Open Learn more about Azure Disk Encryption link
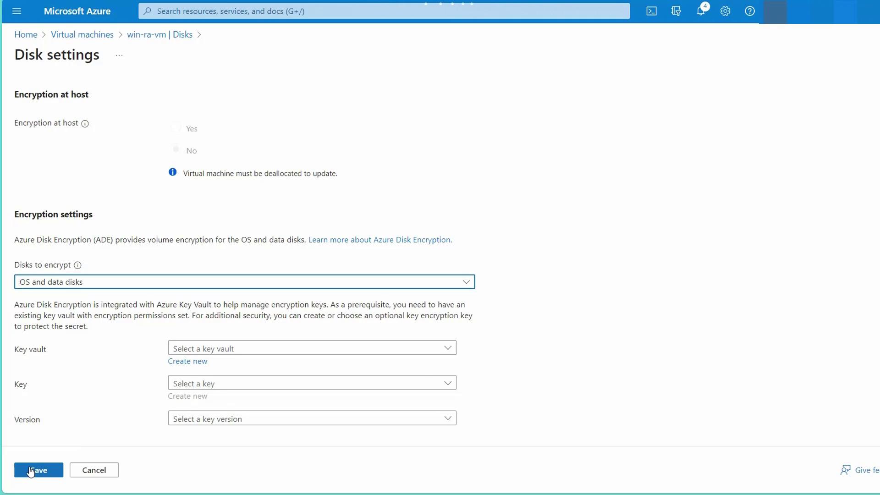Image resolution: width=880 pixels, height=495 pixels. 379,240
